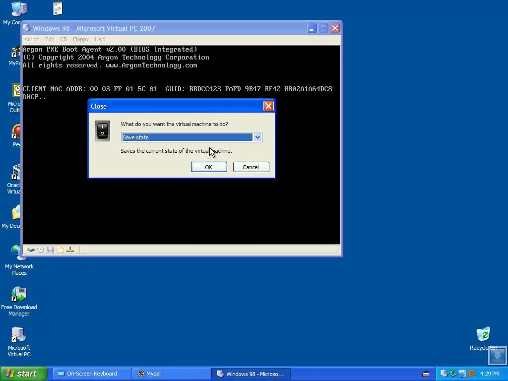Screen dimensions: 508x381
Task: Click the CLIENT MAC ADDR line in VM screen
Action: pos(177,89)
